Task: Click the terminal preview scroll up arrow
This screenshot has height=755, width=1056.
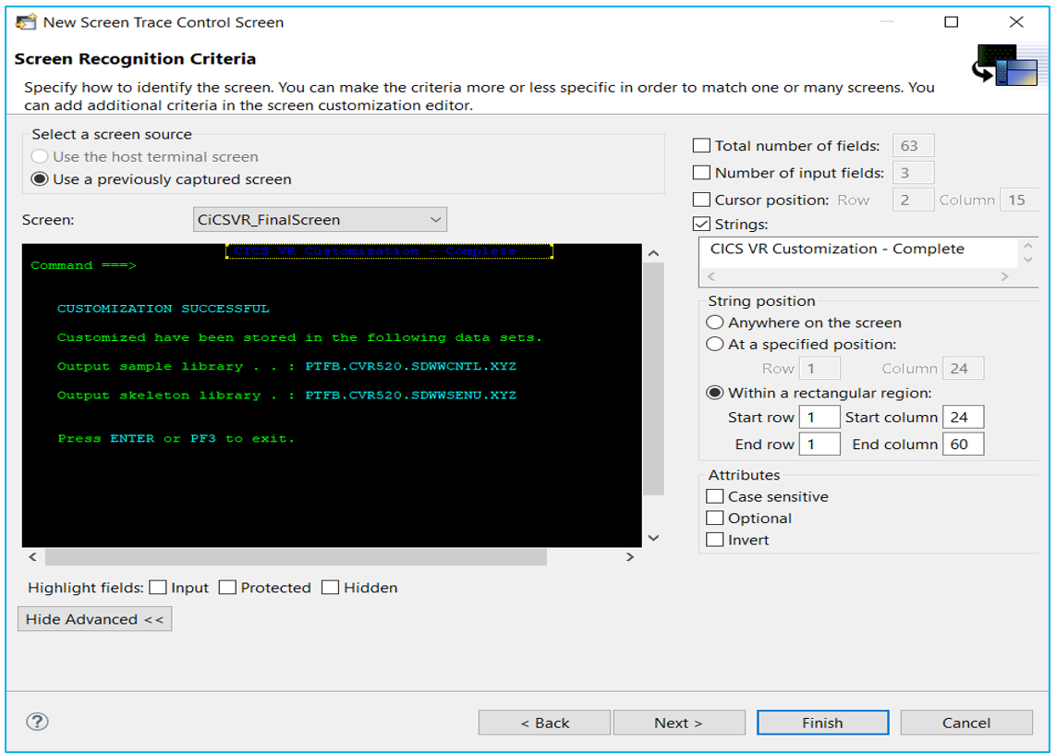Action: click(x=653, y=253)
